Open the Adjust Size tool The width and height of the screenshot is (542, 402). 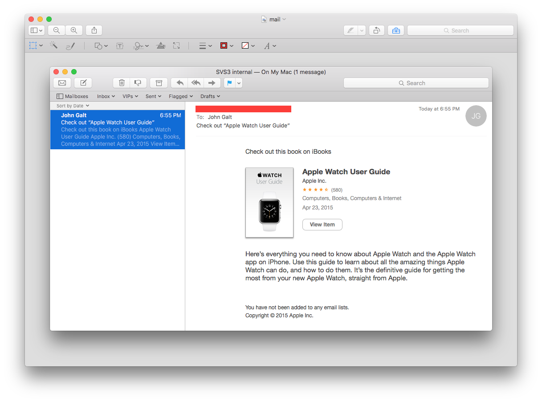tap(176, 45)
